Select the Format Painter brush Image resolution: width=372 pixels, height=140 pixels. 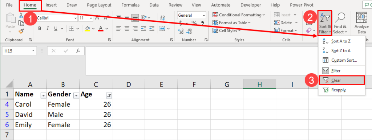pos(21,31)
